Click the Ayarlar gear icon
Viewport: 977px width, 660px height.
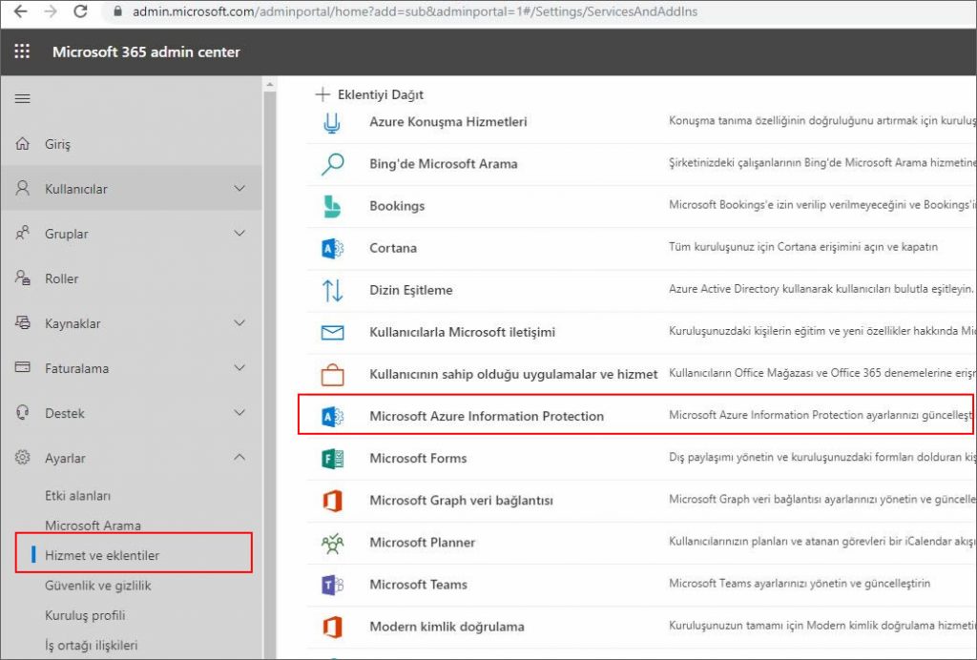(x=23, y=458)
